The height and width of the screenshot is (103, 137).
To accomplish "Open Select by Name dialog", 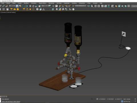I will 20,6.
